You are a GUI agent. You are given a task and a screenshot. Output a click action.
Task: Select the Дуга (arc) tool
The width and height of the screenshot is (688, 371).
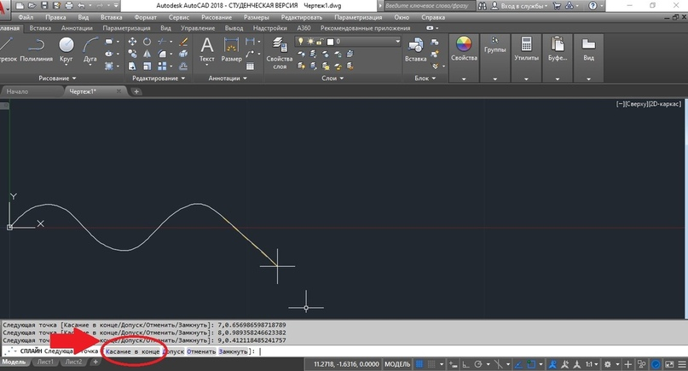point(90,49)
